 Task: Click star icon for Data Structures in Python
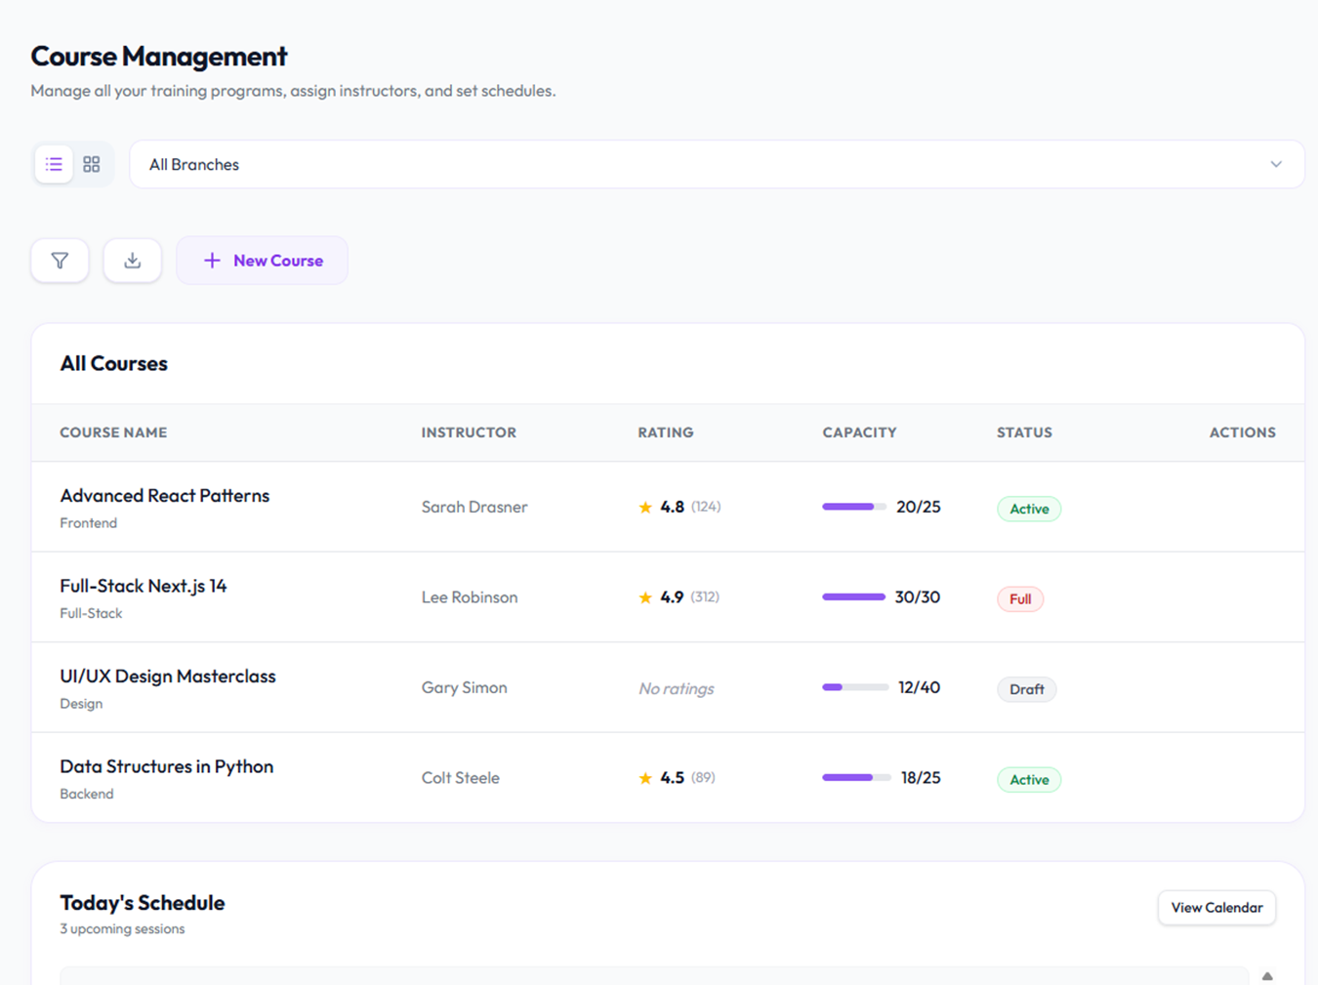pyautogui.click(x=645, y=778)
